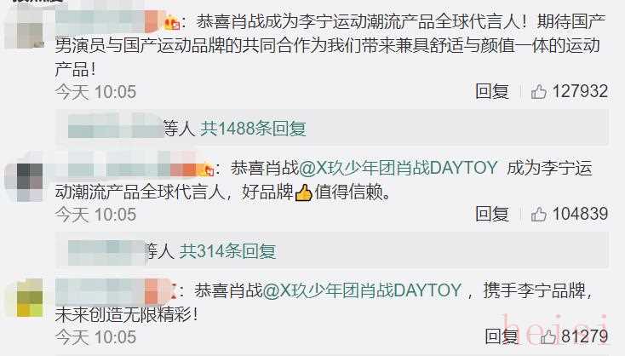Open the third commenter's username

[112, 290]
